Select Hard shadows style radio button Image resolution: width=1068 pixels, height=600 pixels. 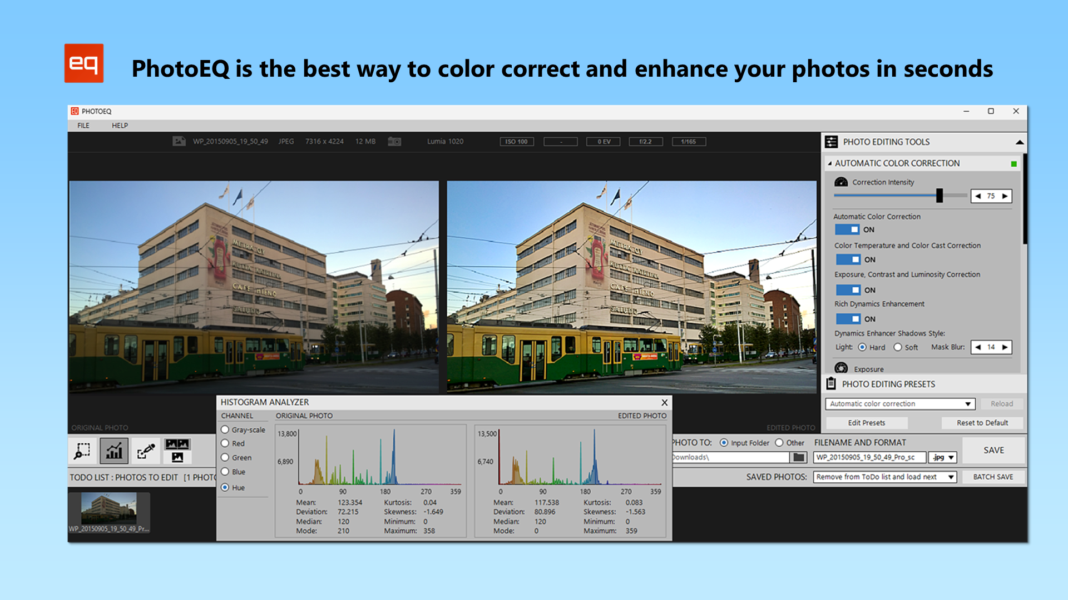click(862, 347)
